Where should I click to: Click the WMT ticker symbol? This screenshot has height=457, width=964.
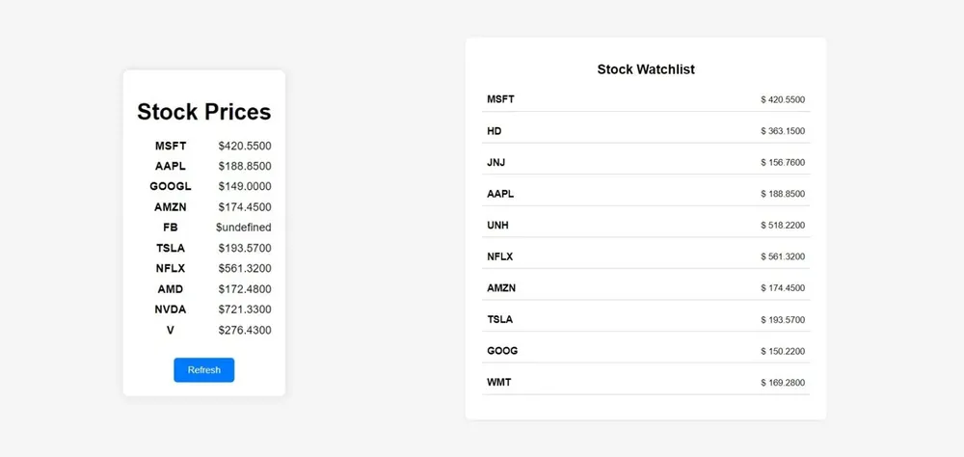(x=498, y=382)
